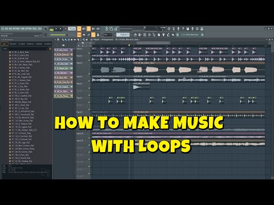This screenshot has height=205, width=274.
Task: Select the playlist Mute tool
Action: pos(72,39)
